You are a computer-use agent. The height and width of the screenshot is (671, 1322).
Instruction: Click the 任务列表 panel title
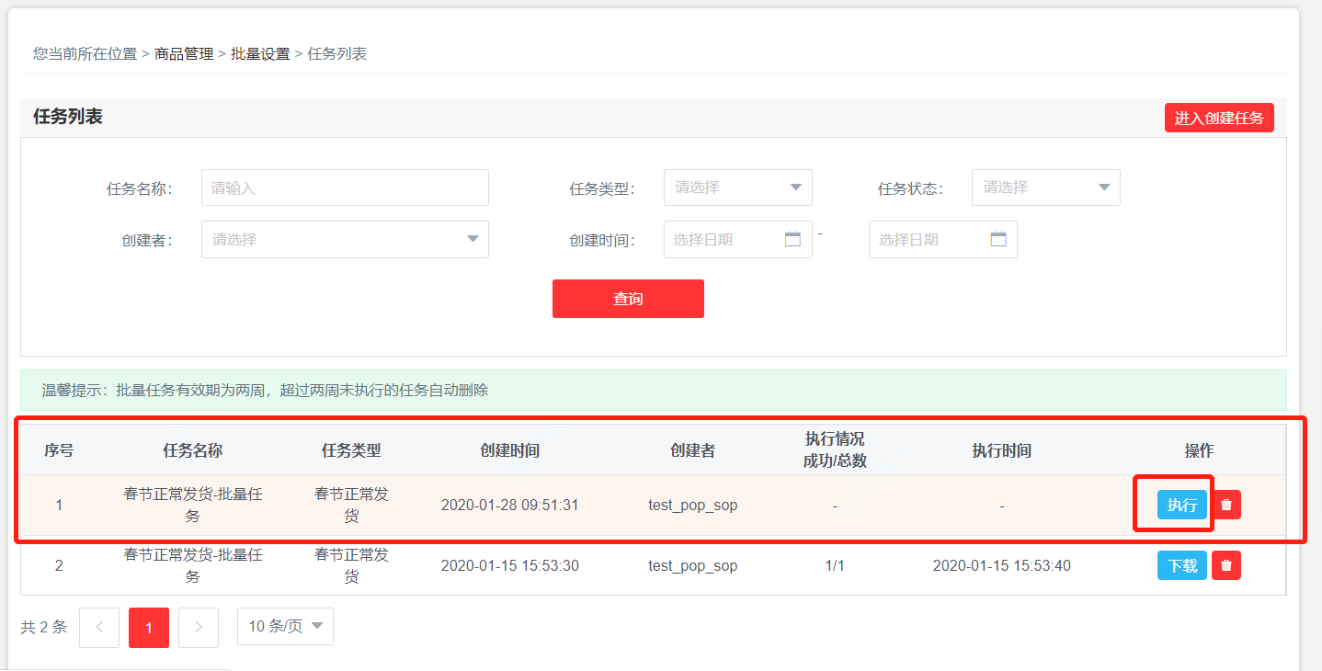pyautogui.click(x=68, y=117)
